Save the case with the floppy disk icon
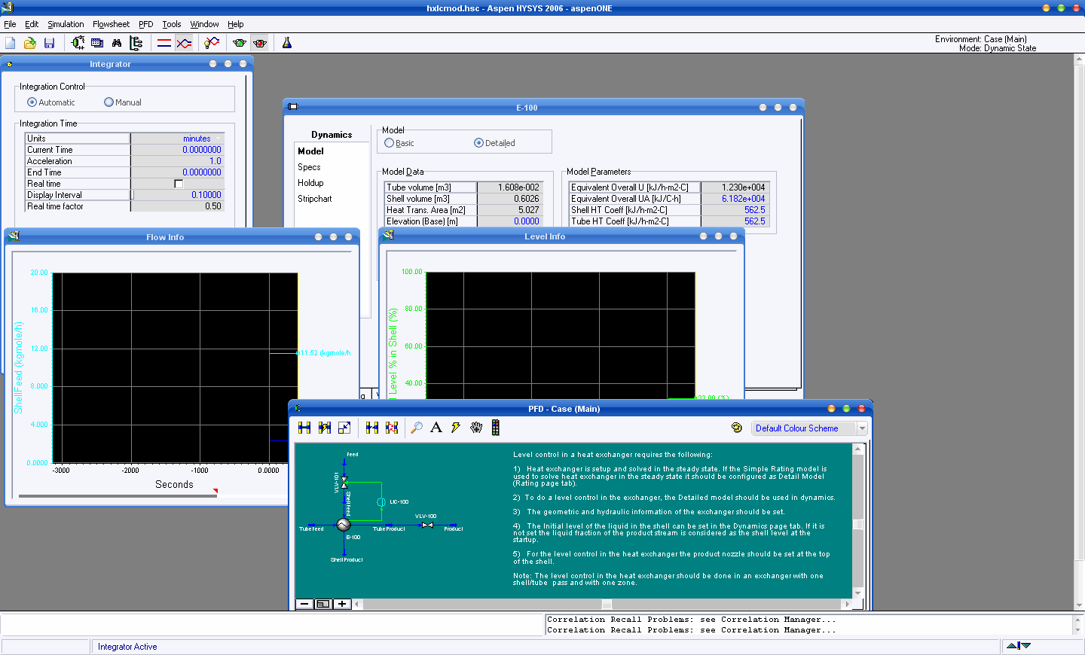The height and width of the screenshot is (655, 1085). tap(49, 44)
